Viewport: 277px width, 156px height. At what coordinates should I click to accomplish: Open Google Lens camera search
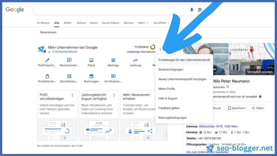[x=200, y=10]
